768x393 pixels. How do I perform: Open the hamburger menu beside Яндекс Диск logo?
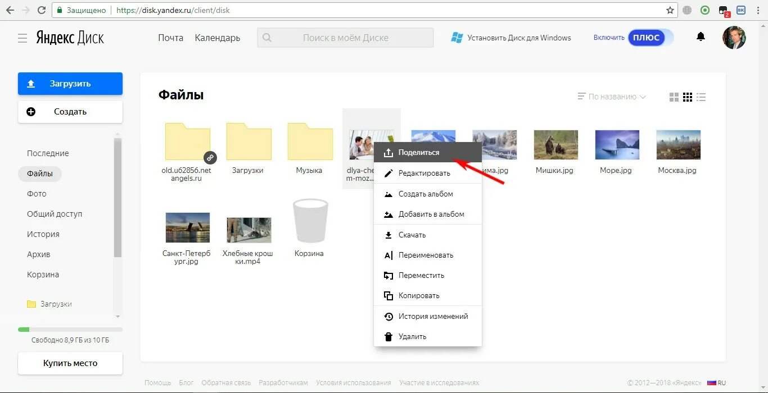point(22,38)
